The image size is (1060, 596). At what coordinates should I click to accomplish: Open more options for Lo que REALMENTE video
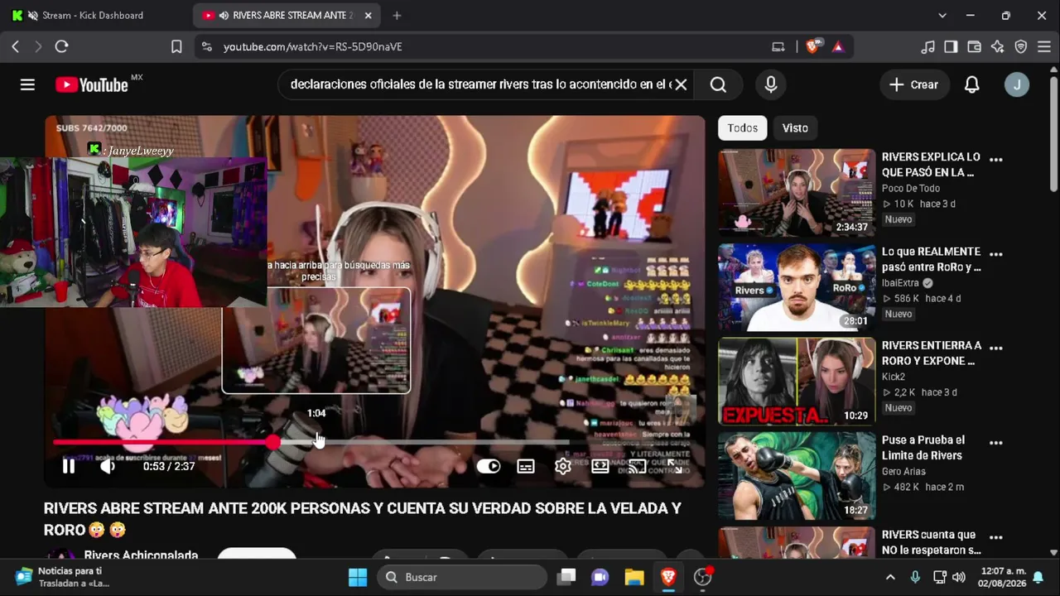(996, 253)
